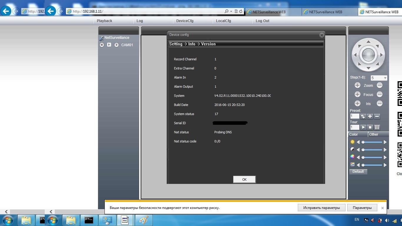The height and width of the screenshot is (226, 402).
Task: Open the Playback menu
Action: click(x=104, y=21)
